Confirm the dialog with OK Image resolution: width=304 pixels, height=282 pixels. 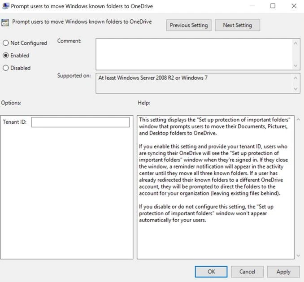(211, 272)
